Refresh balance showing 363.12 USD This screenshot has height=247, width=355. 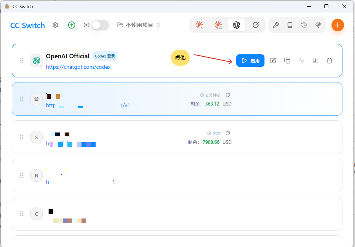[x=228, y=95]
